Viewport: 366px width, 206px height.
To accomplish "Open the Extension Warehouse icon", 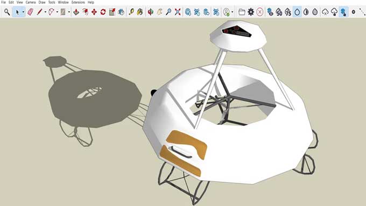I will click(197, 12).
